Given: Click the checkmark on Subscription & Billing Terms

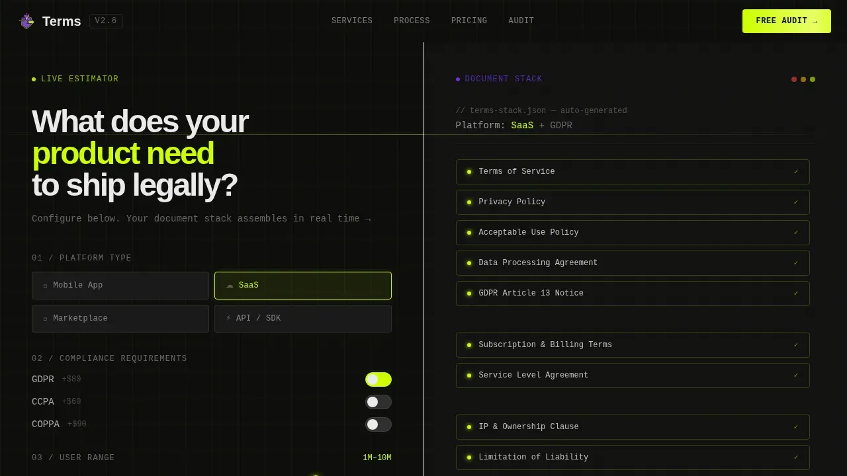Looking at the screenshot, I should pyautogui.click(x=796, y=345).
